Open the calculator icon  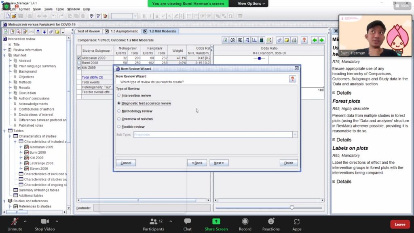click(x=262, y=40)
